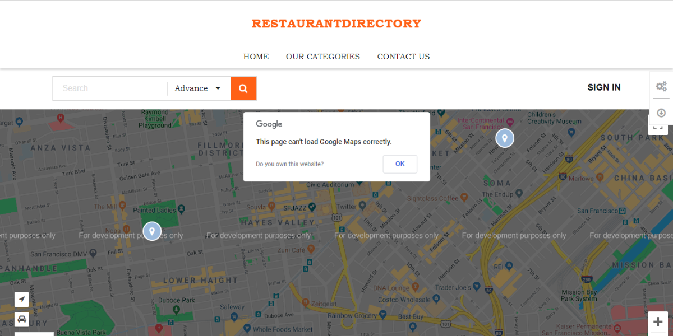Click the location arrow map control
The height and width of the screenshot is (336, 673).
point(21,300)
